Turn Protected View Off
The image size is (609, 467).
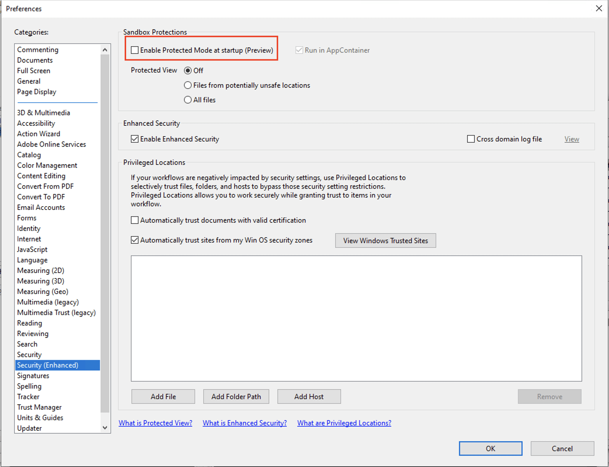click(188, 70)
